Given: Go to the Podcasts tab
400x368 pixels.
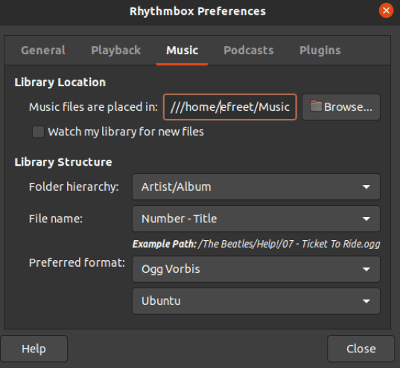Looking at the screenshot, I should [x=249, y=50].
